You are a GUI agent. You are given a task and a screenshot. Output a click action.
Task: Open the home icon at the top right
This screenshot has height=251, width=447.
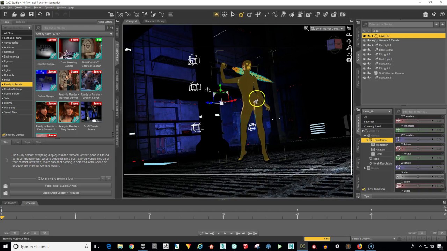tap(425, 14)
